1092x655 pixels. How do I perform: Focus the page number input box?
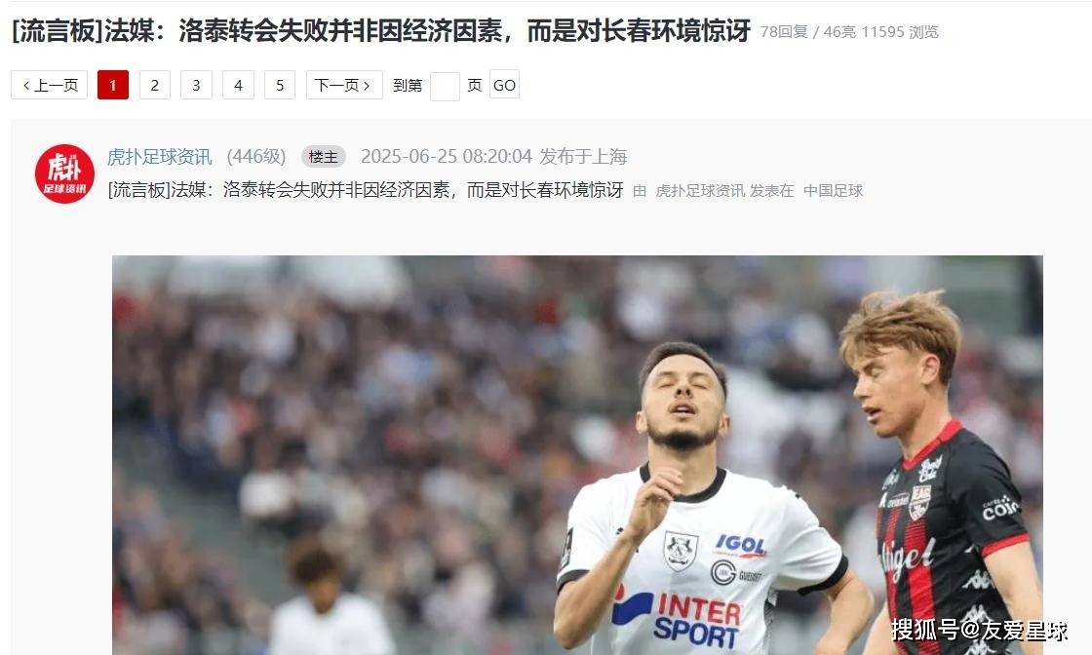coord(445,87)
